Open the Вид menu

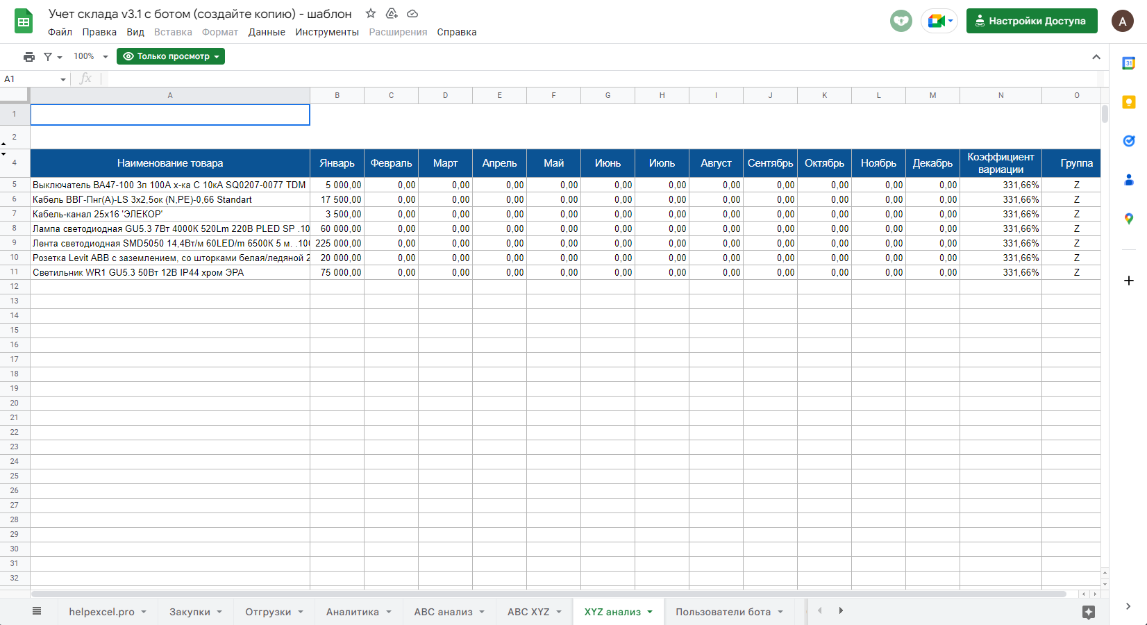pos(135,32)
